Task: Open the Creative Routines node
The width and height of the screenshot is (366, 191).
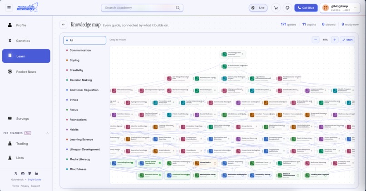Action: pos(288,90)
